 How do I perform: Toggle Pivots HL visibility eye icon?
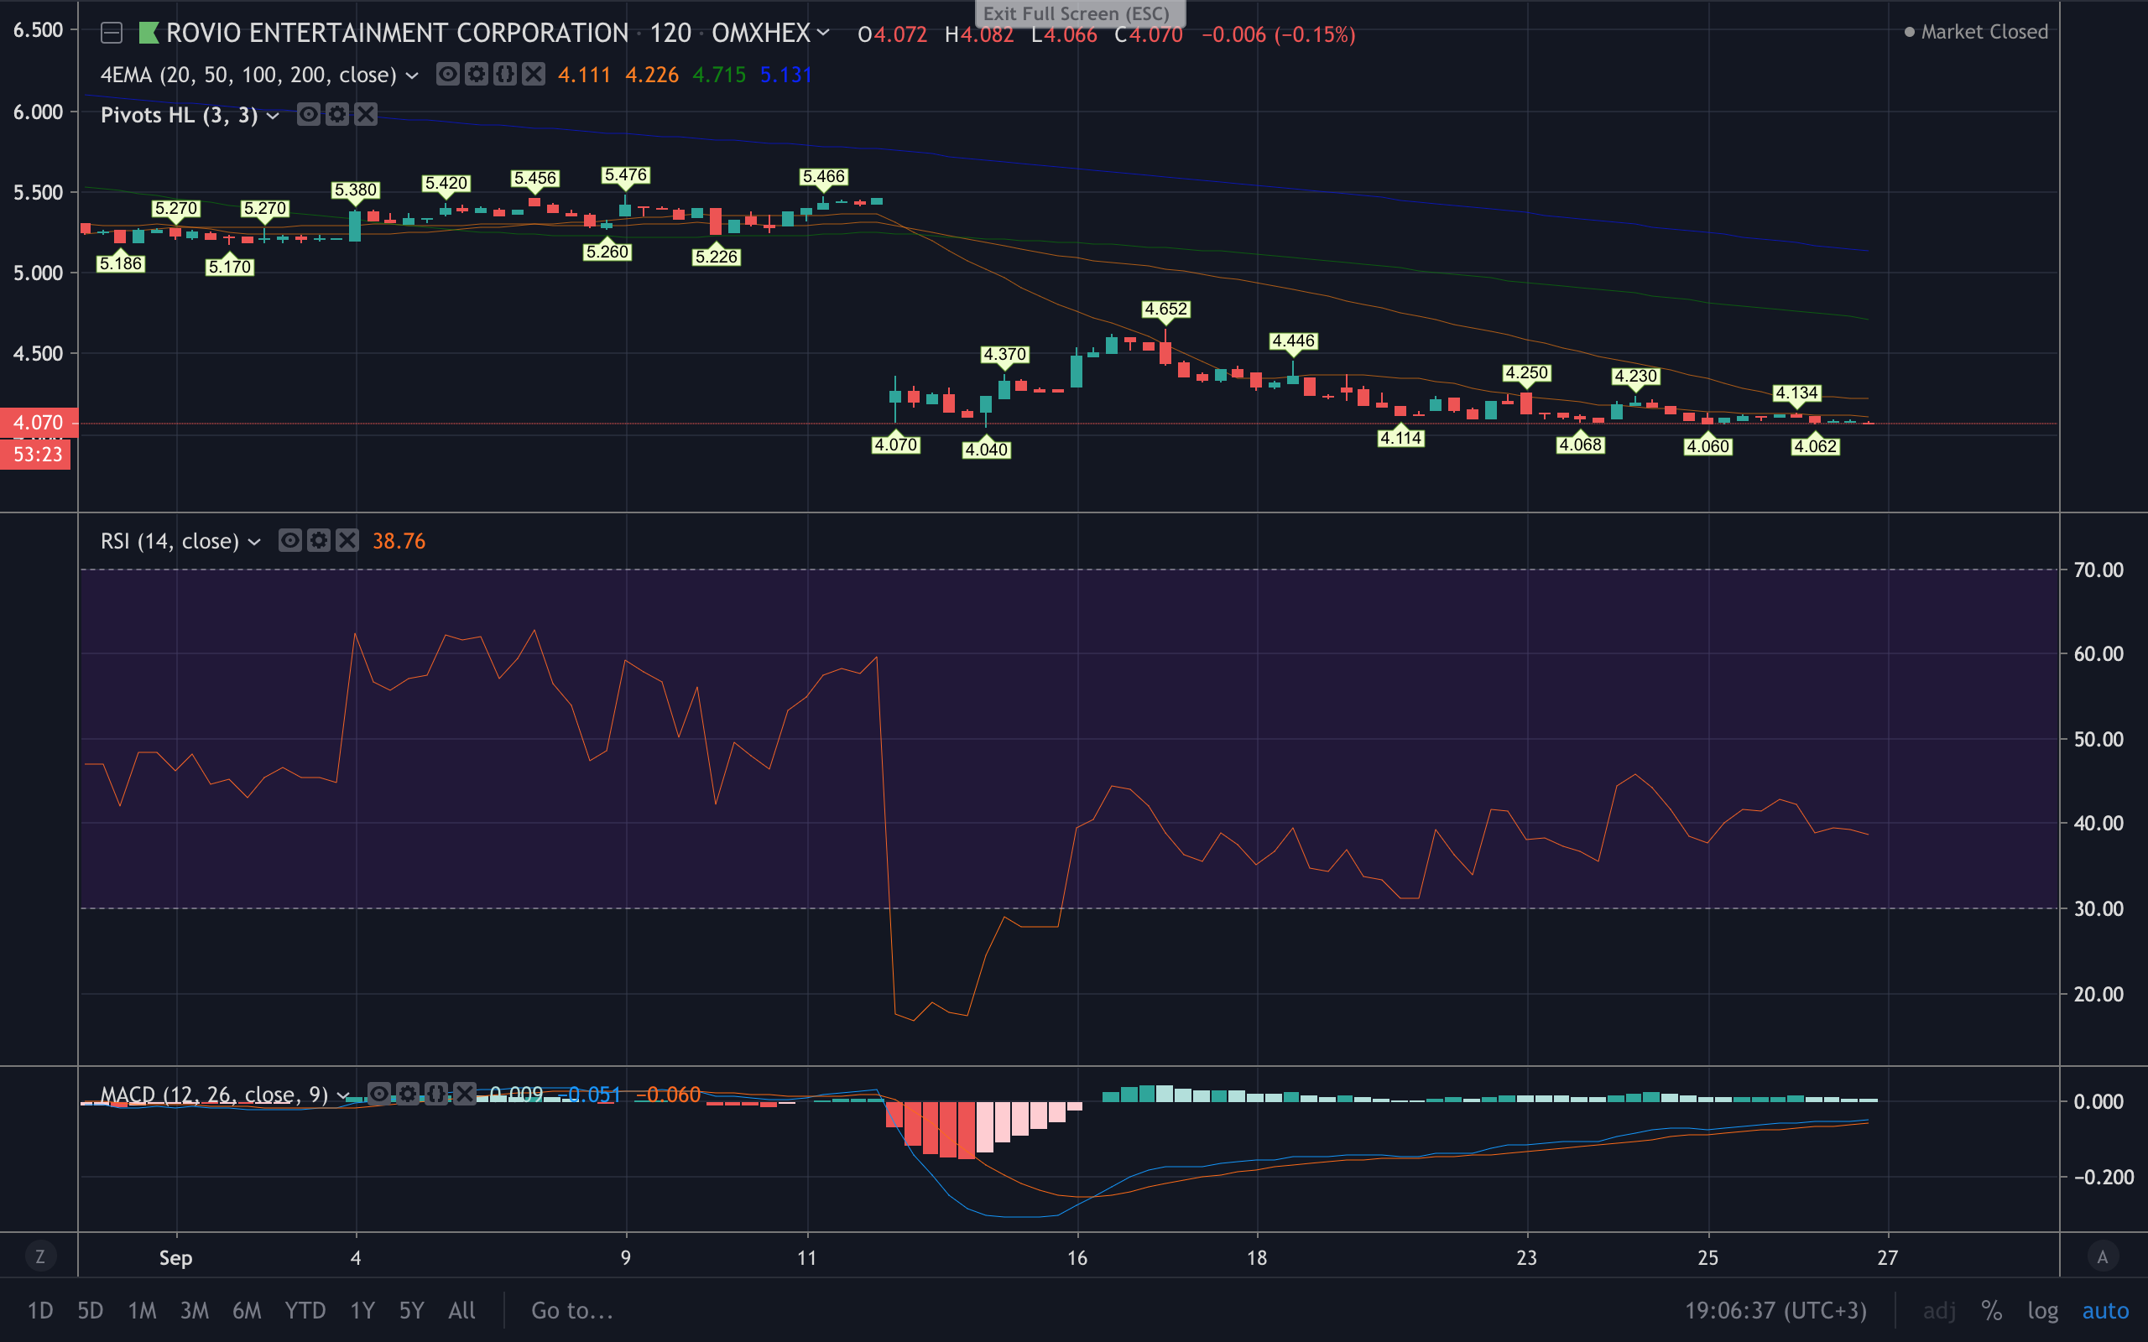click(x=309, y=115)
